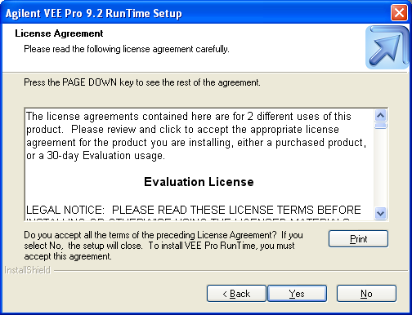
Task: Click the blue arrow installer logo
Action: [x=387, y=47]
